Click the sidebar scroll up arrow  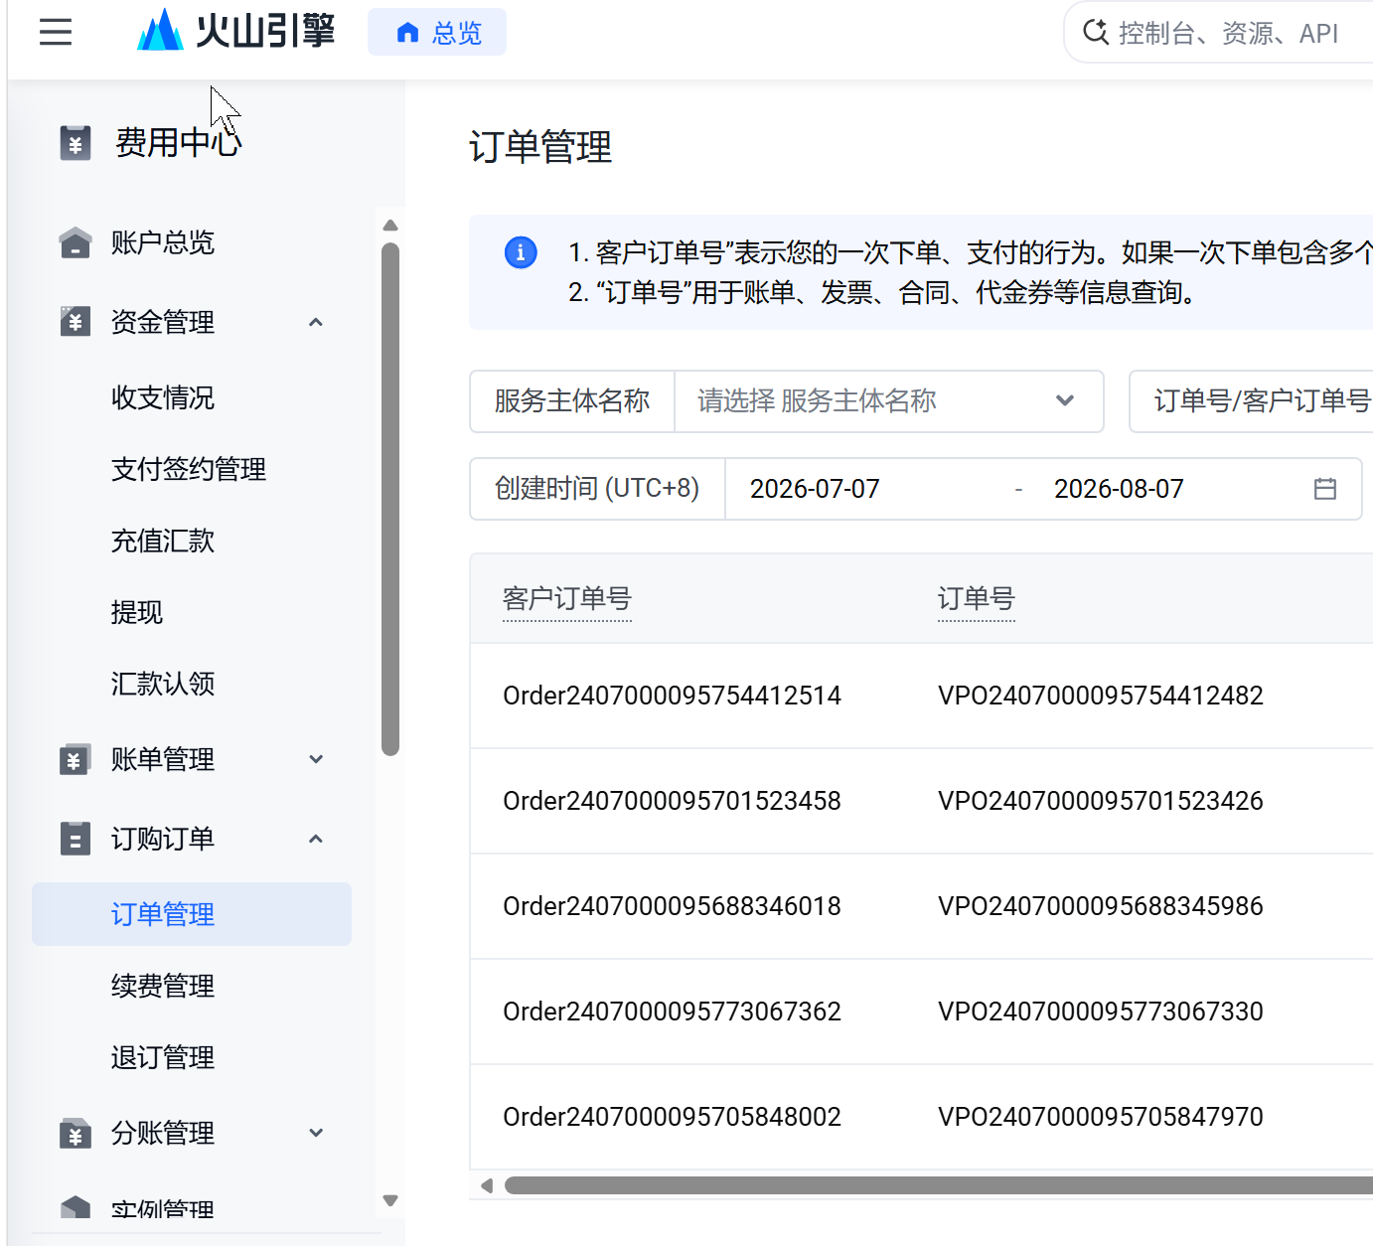pos(390,226)
